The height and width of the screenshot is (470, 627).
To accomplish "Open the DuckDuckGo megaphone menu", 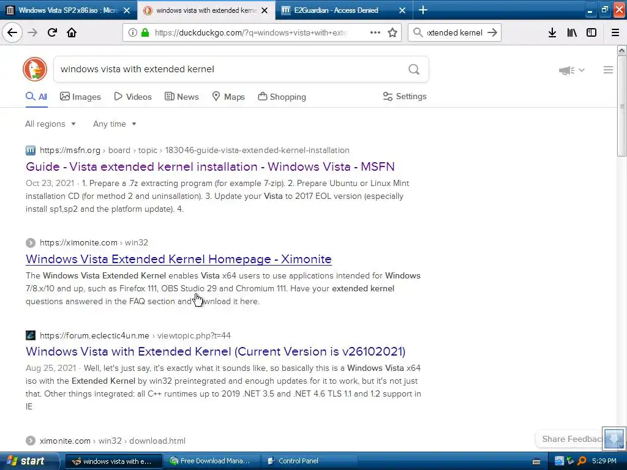I will (571, 70).
